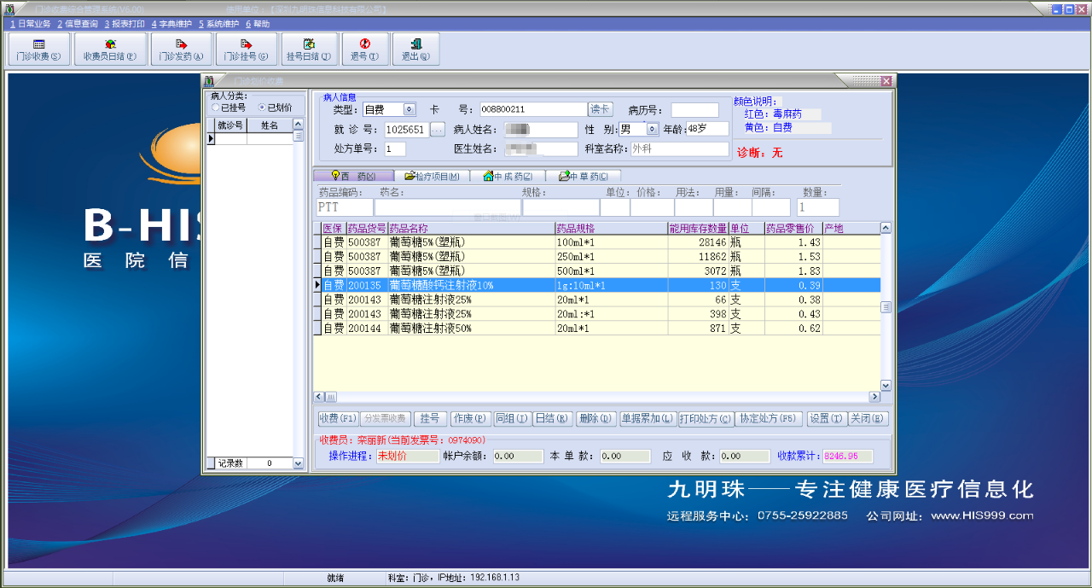Click the 挂号 button in the dialog

click(x=431, y=419)
